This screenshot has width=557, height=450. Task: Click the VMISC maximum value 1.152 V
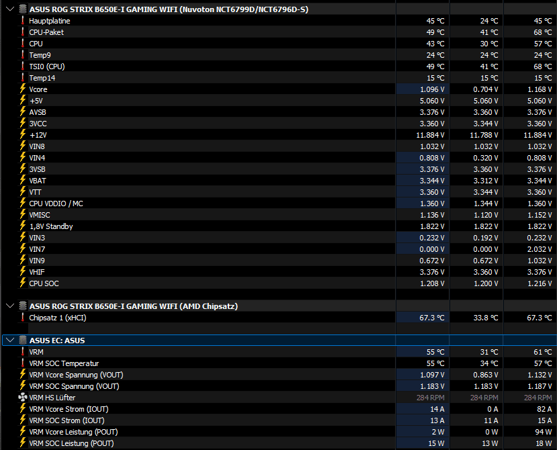(x=540, y=215)
